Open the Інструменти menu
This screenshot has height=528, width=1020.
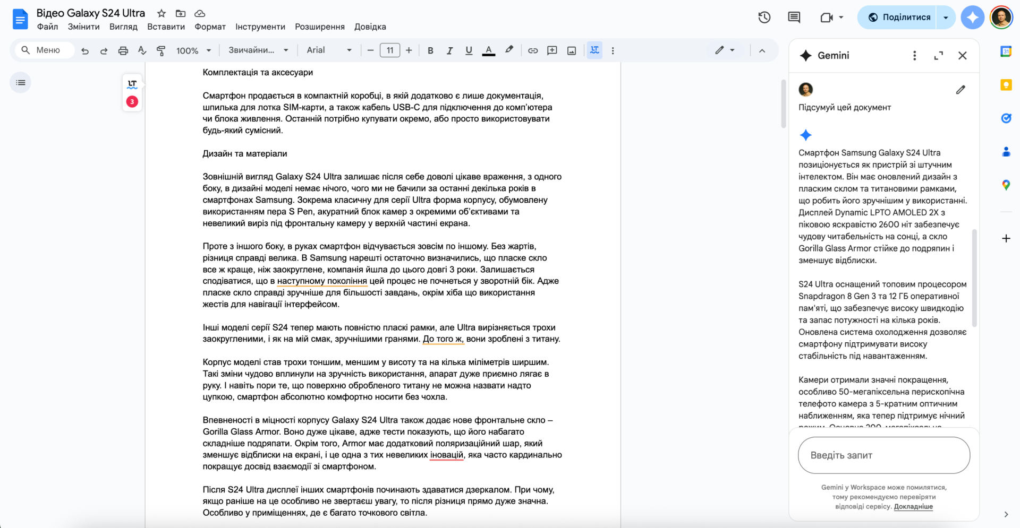[x=260, y=27]
